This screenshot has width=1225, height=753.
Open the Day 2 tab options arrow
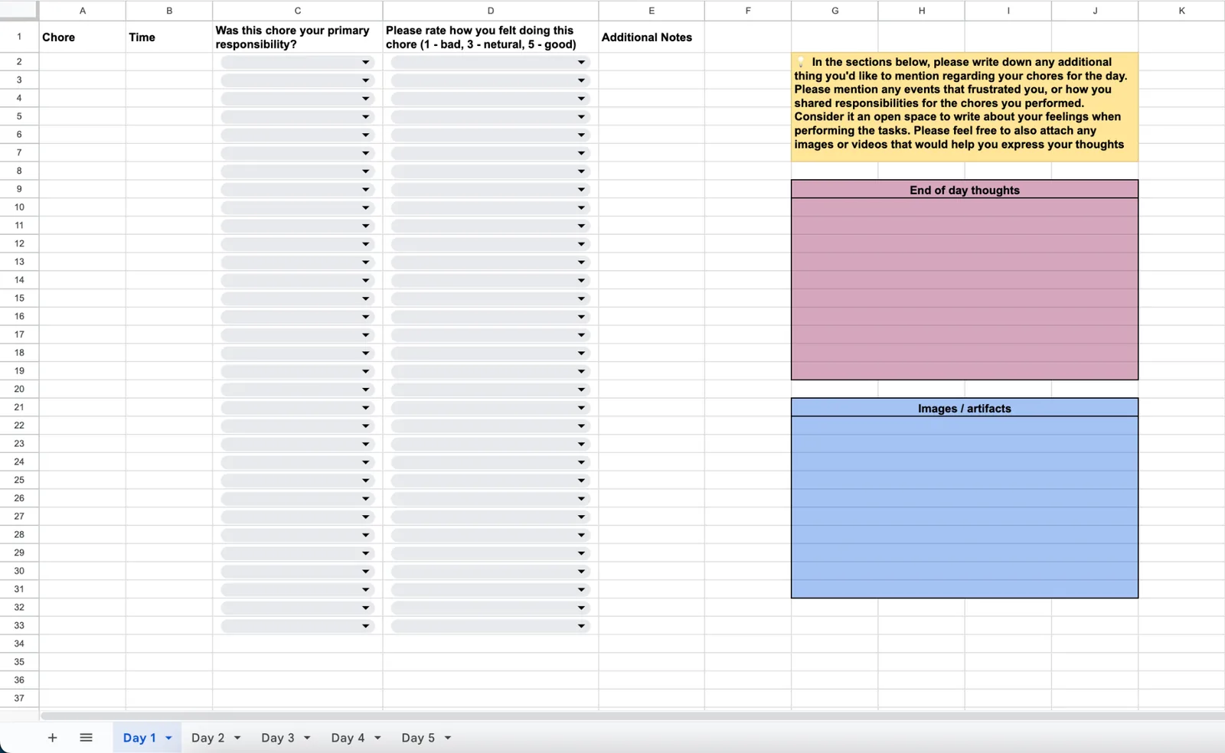[237, 738]
